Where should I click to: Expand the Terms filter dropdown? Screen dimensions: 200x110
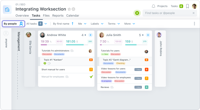[x=114, y=24]
